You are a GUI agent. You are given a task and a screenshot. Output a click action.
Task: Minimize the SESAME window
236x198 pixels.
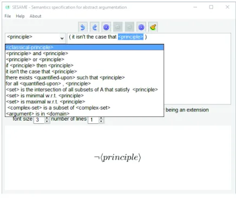click(195, 7)
